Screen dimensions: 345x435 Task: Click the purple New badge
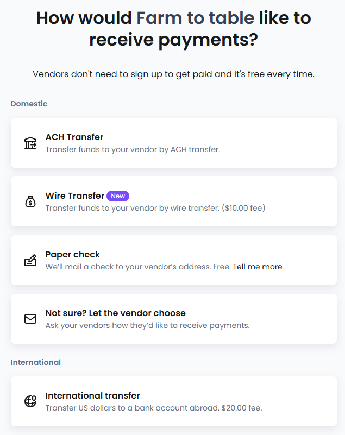tap(118, 196)
